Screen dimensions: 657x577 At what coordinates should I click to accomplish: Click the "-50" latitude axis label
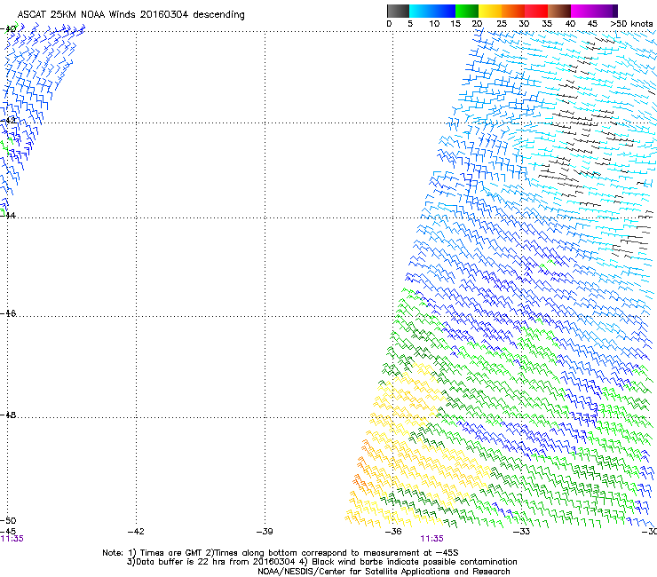click(8, 520)
